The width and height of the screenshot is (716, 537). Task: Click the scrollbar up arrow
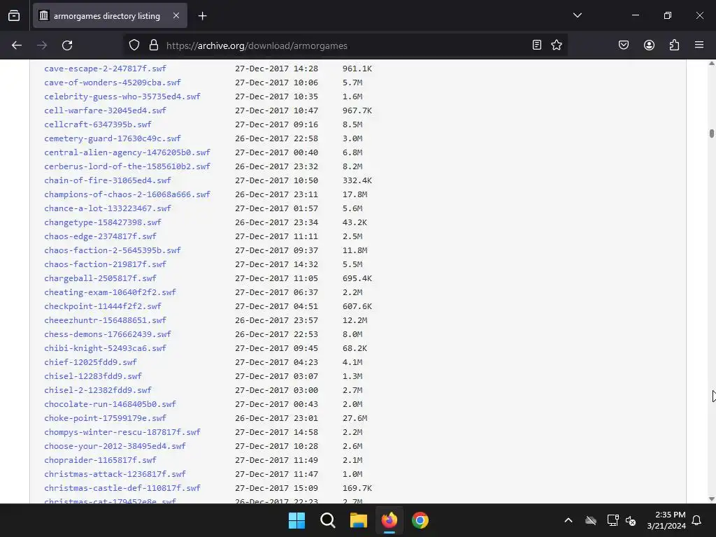coord(711,64)
